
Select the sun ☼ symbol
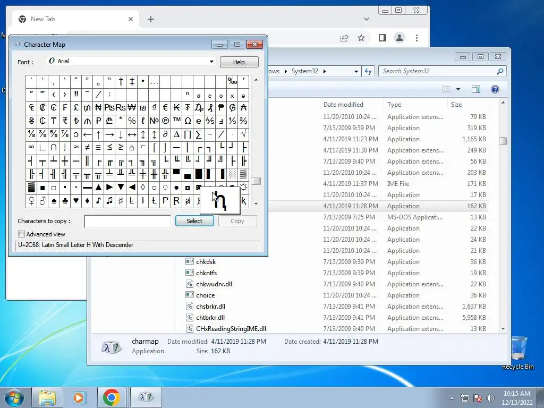click(243, 188)
